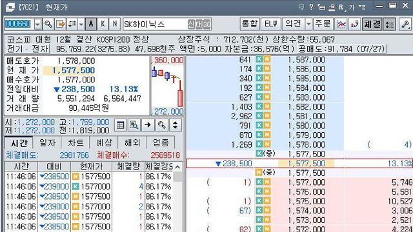413x232 pixels.
Task: Click the magnifier icon beside arrow button
Action: coord(161,125)
